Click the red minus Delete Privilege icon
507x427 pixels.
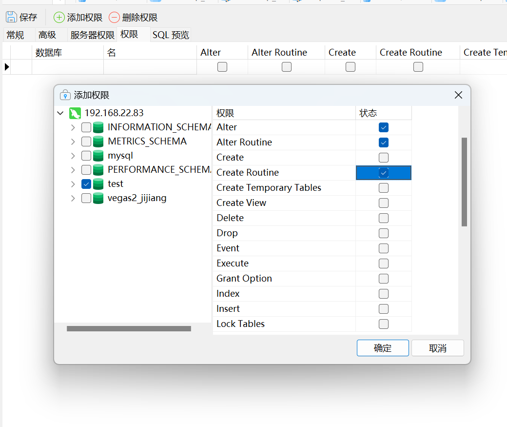tap(114, 17)
